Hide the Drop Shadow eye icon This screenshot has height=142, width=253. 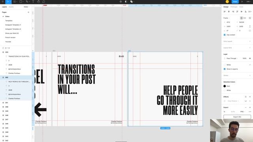tap(245, 101)
